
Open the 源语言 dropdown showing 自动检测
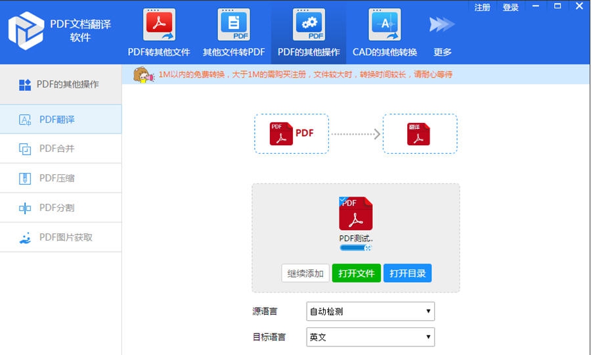370,311
